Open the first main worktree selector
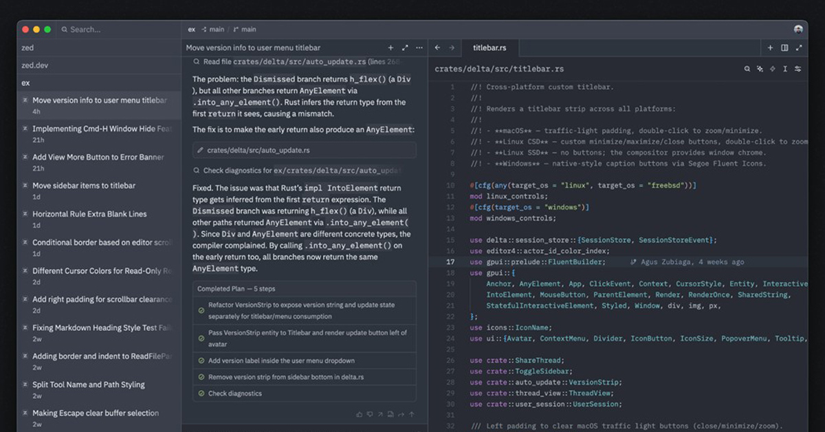The image size is (825, 432). coord(213,30)
